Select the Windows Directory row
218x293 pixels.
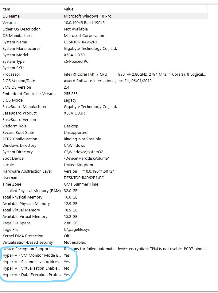(105, 145)
